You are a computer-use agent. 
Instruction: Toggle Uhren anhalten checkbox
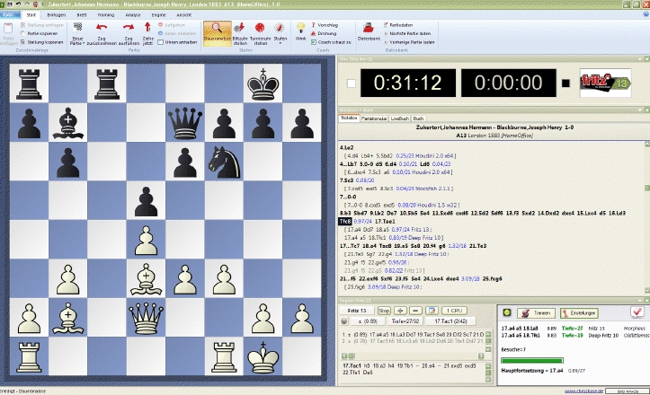[161, 42]
